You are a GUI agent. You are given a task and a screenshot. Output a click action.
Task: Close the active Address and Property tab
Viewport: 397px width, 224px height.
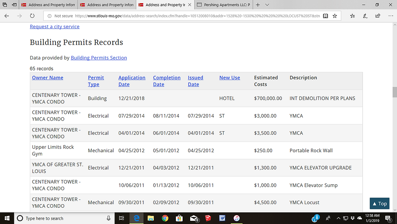pos(190,4)
